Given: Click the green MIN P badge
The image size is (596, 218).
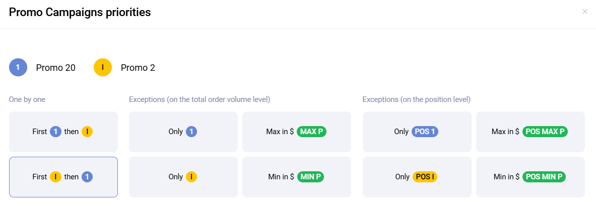Looking at the screenshot, I should [x=310, y=177].
